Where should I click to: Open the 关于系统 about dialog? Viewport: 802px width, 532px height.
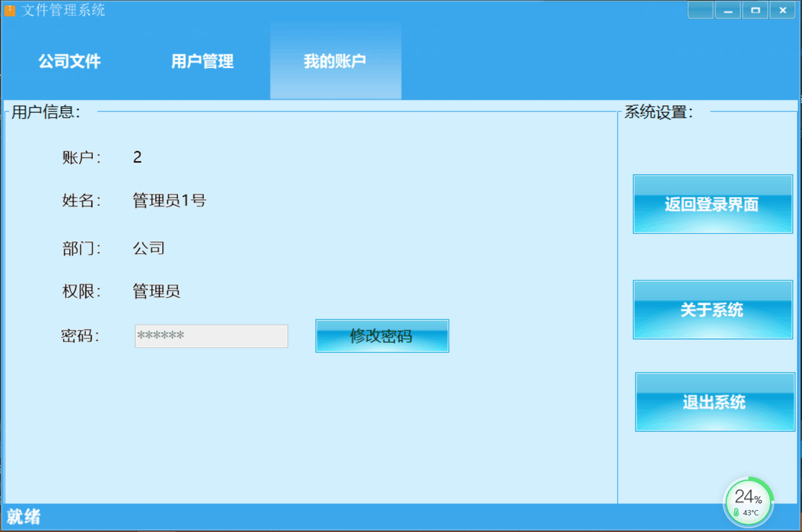point(712,310)
